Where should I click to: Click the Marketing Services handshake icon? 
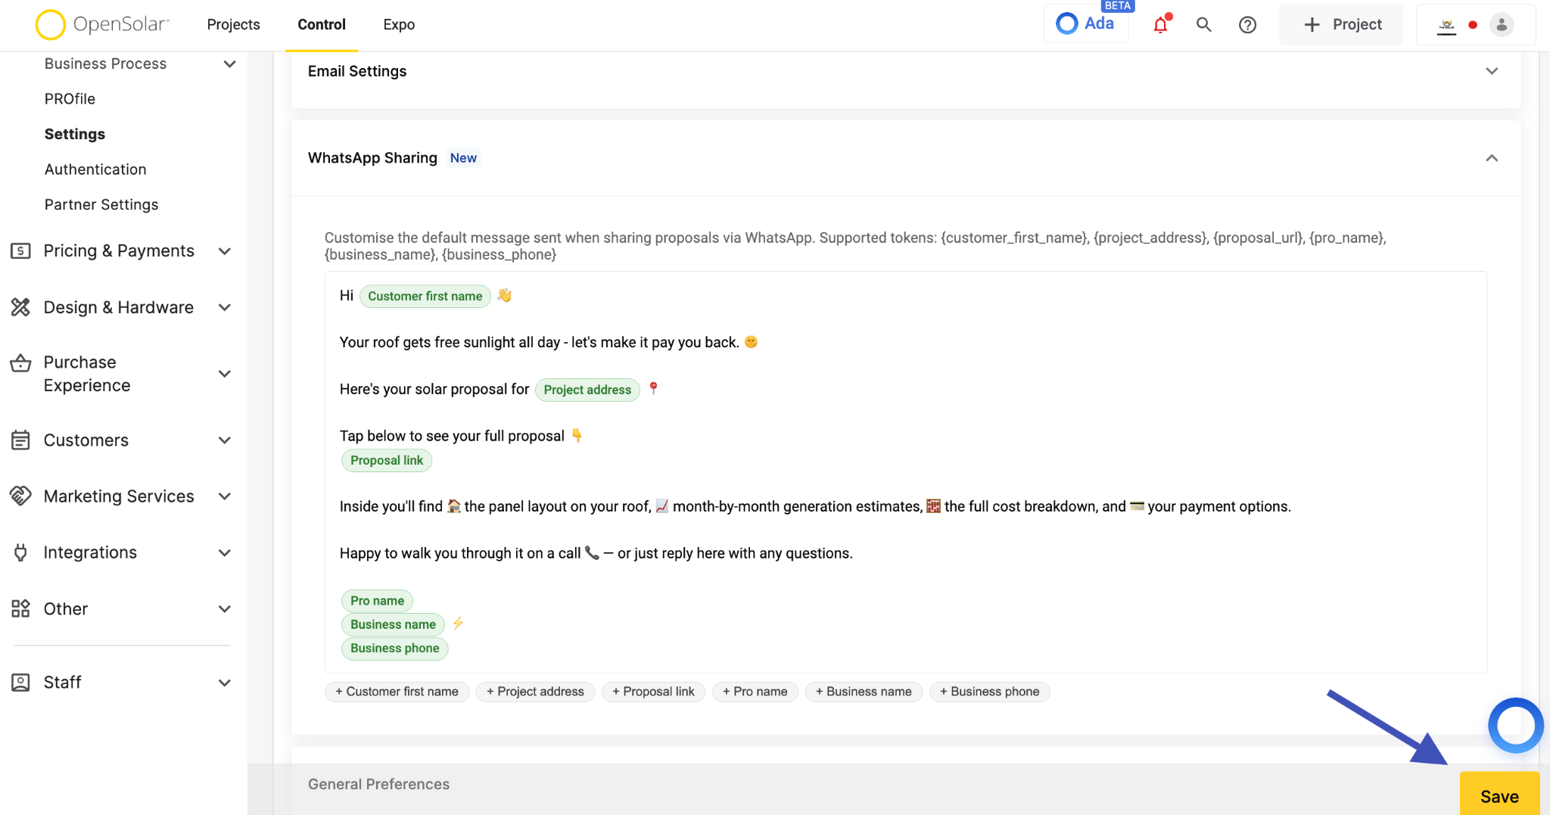[x=20, y=496]
